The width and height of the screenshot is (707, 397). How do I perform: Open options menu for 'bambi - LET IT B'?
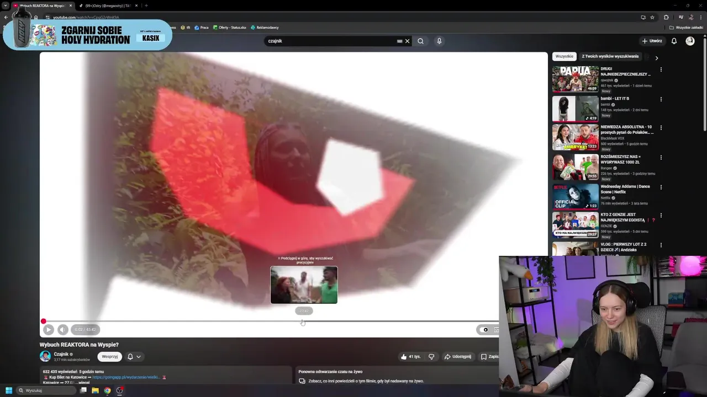tap(661, 99)
